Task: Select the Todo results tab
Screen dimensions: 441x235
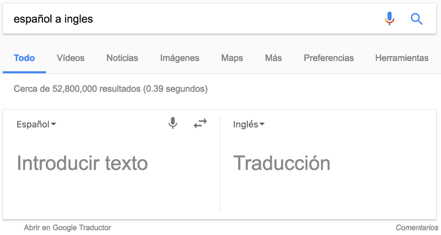Action: [24, 58]
